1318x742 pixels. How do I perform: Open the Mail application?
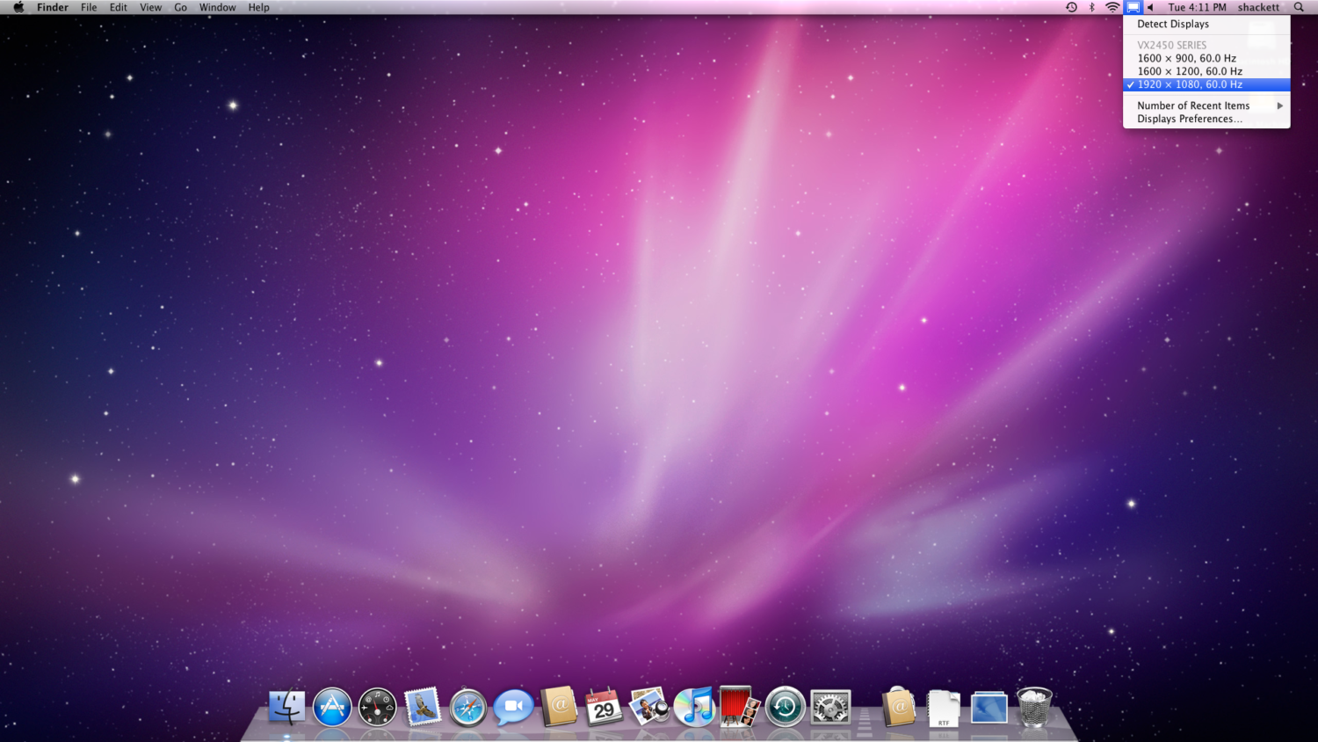point(423,706)
